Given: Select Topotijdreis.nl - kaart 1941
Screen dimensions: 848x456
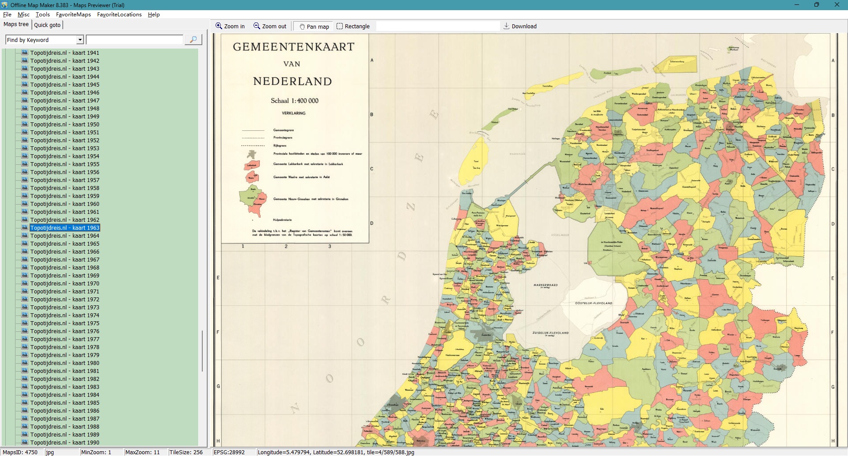Looking at the screenshot, I should 64,53.
